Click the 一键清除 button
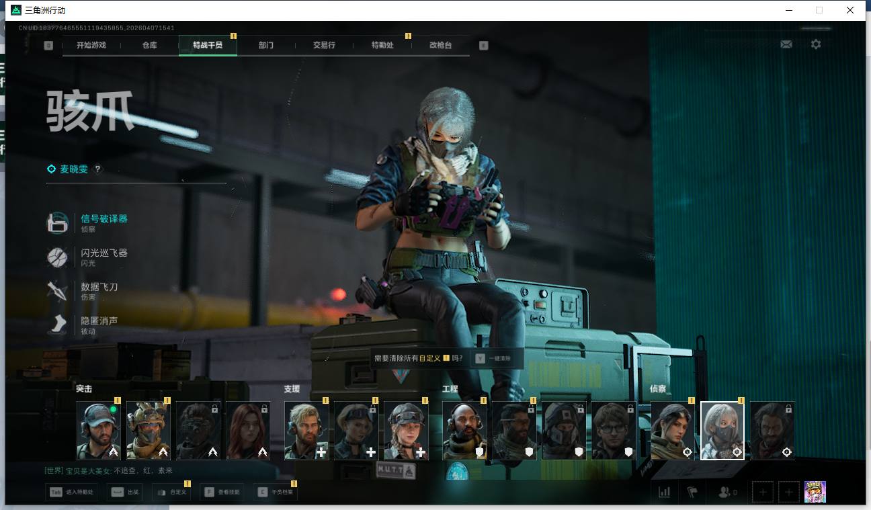Screen dimensions: 871x510 click(x=497, y=359)
